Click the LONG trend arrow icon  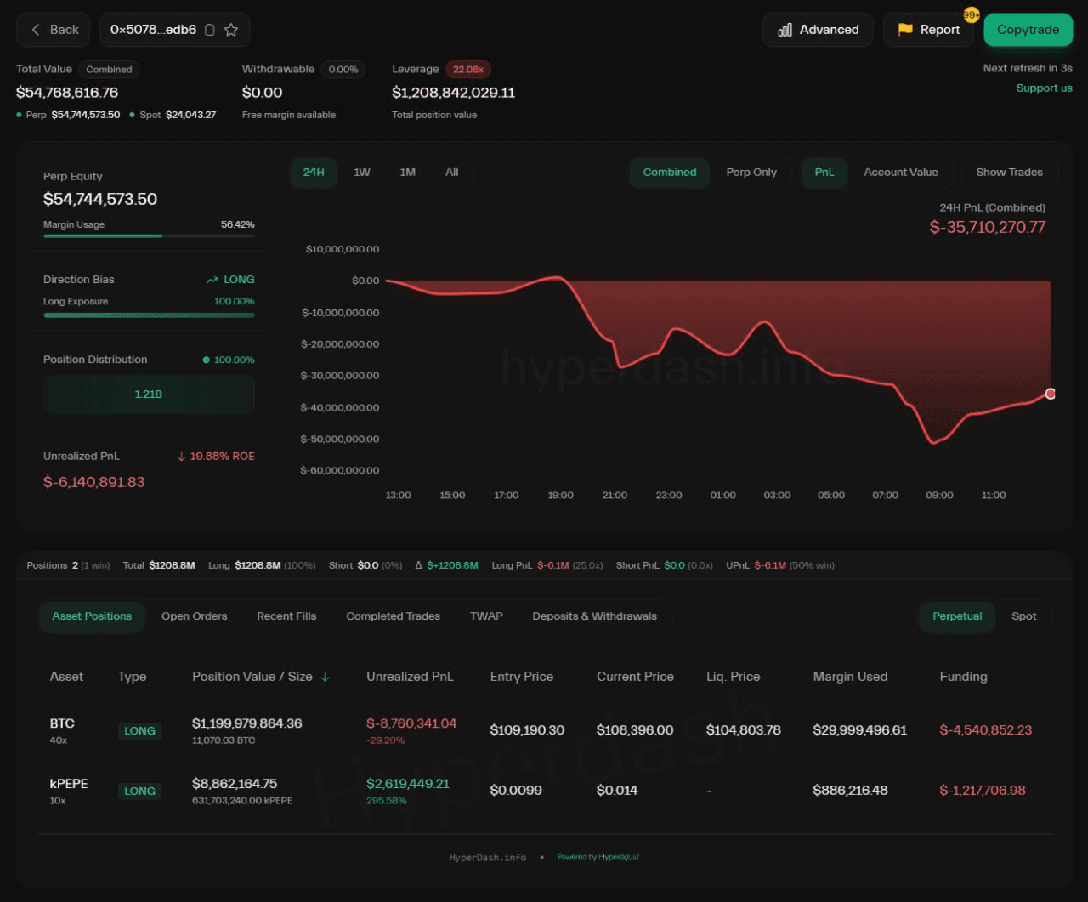point(212,280)
